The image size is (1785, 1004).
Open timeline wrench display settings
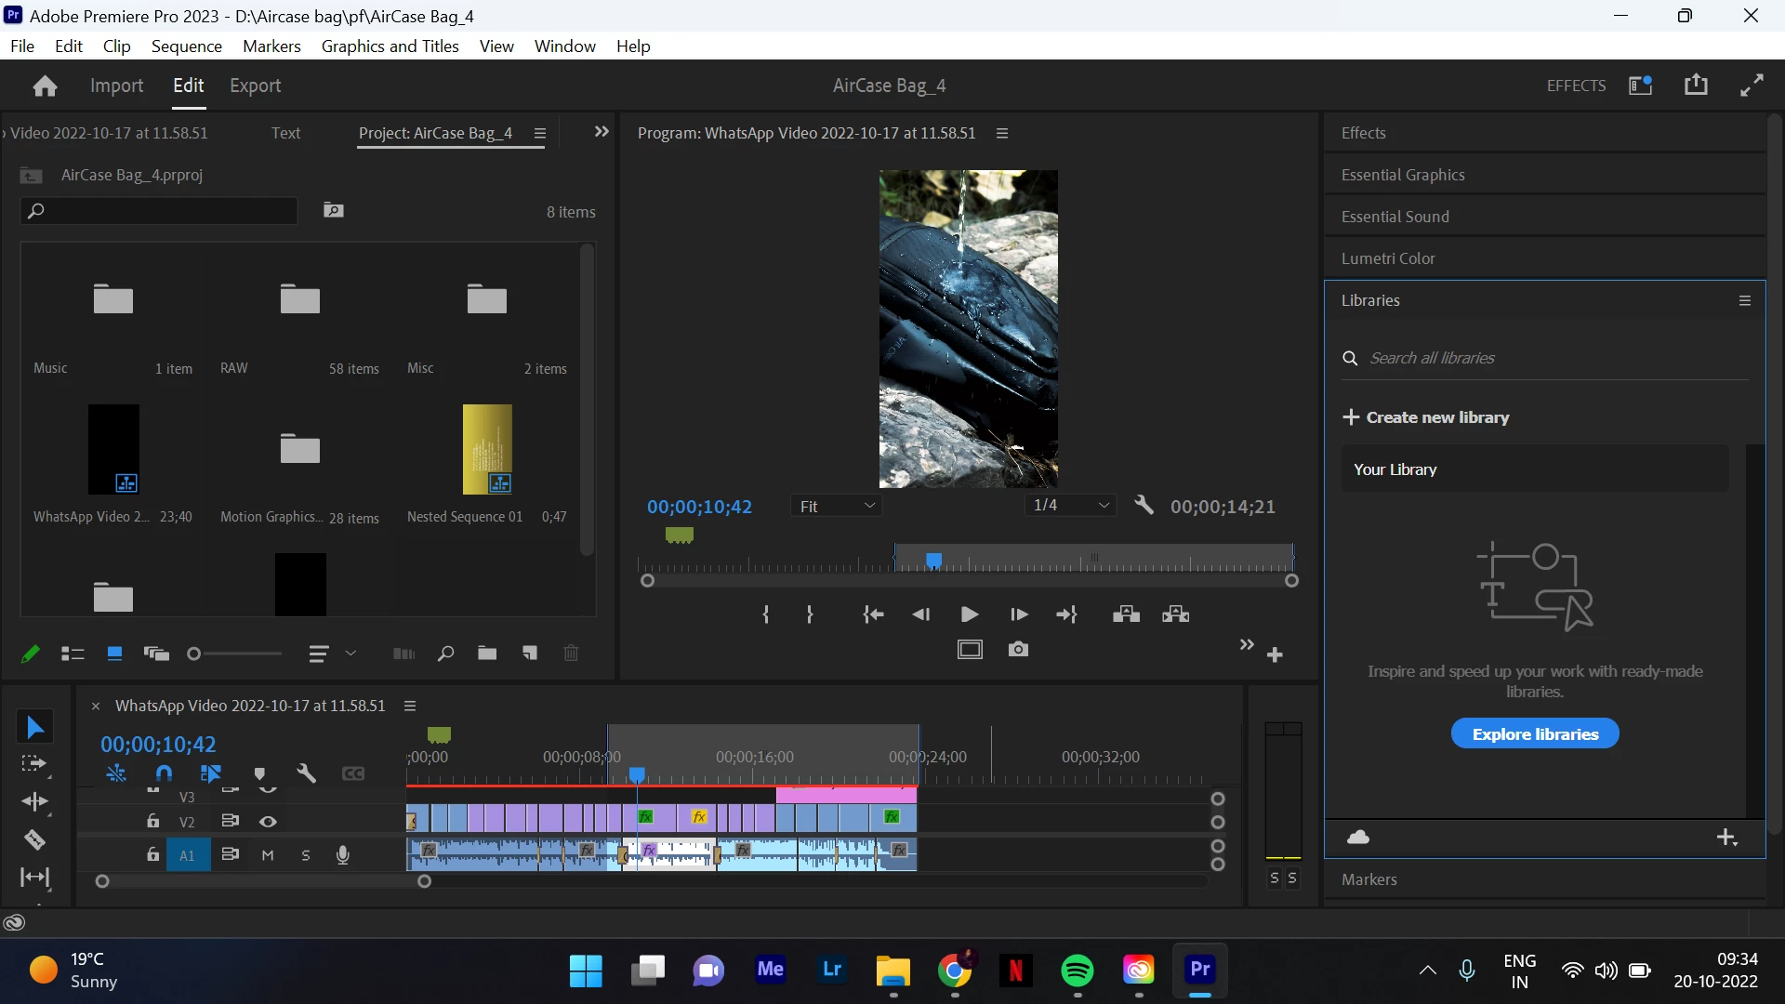306,773
